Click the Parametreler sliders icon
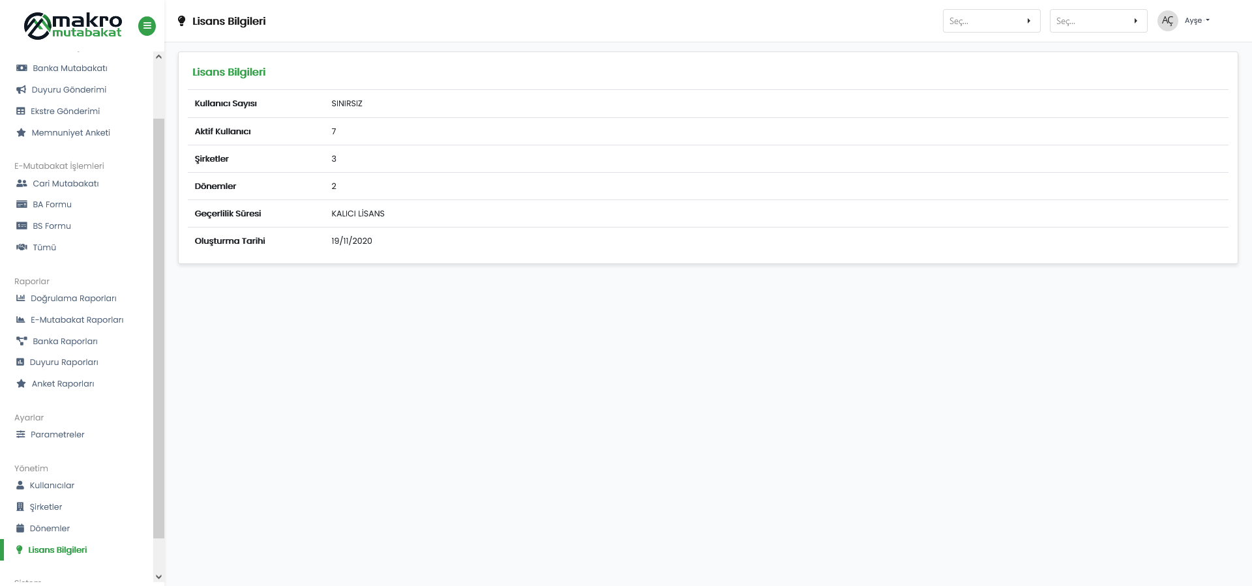This screenshot has height=586, width=1252. 21,434
